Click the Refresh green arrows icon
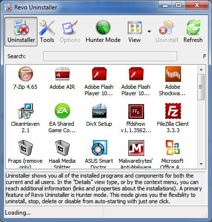Image resolution: width=212 pixels, height=222 pixels. pyautogui.click(x=193, y=27)
